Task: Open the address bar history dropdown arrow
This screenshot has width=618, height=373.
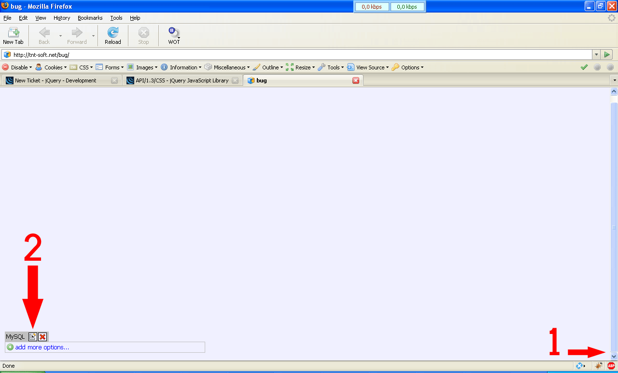Action: pyautogui.click(x=596, y=55)
